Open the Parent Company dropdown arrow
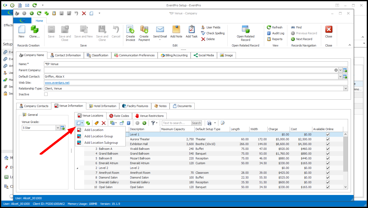The width and height of the screenshot is (368, 208). point(340,70)
